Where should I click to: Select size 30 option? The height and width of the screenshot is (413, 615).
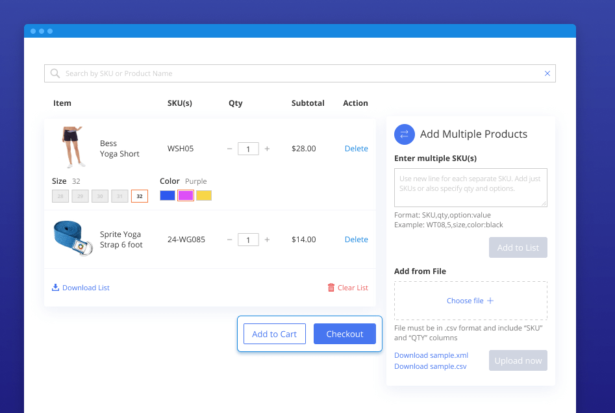tap(100, 196)
